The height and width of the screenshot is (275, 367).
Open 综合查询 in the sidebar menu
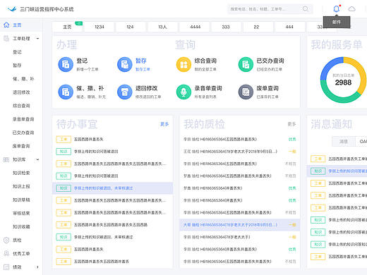[x=21, y=106]
